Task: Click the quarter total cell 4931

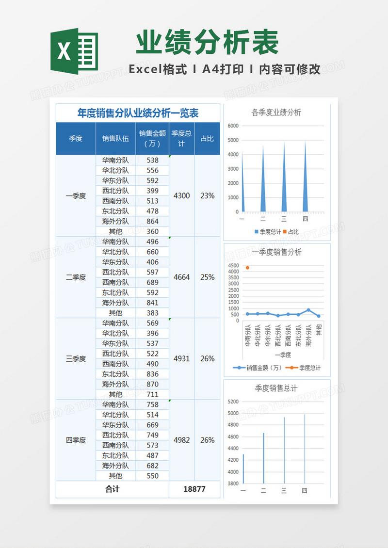Action: [182, 359]
